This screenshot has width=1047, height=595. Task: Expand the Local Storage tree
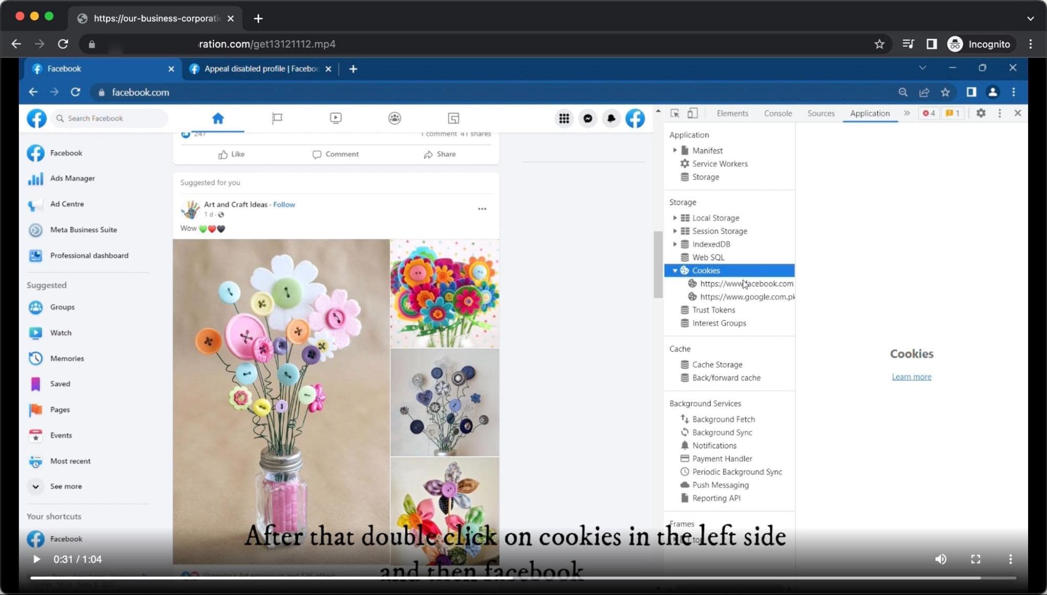click(x=675, y=218)
